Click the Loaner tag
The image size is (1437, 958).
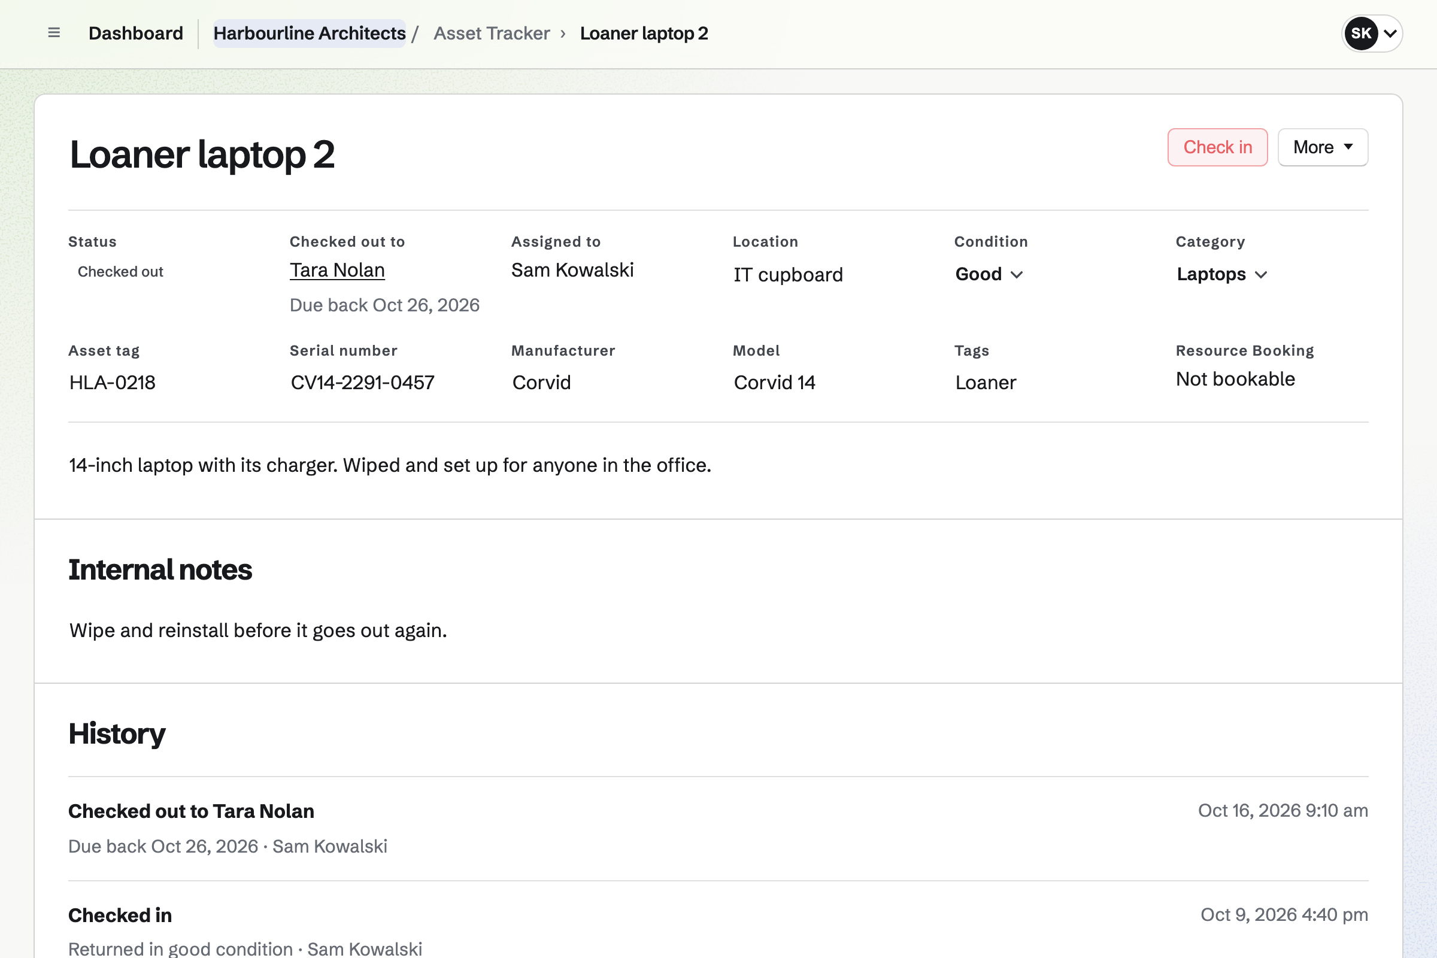tap(986, 383)
